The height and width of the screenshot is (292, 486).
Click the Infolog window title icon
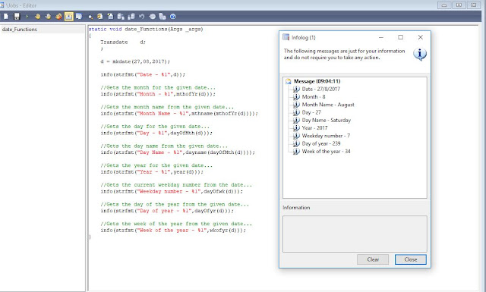tap(286, 37)
